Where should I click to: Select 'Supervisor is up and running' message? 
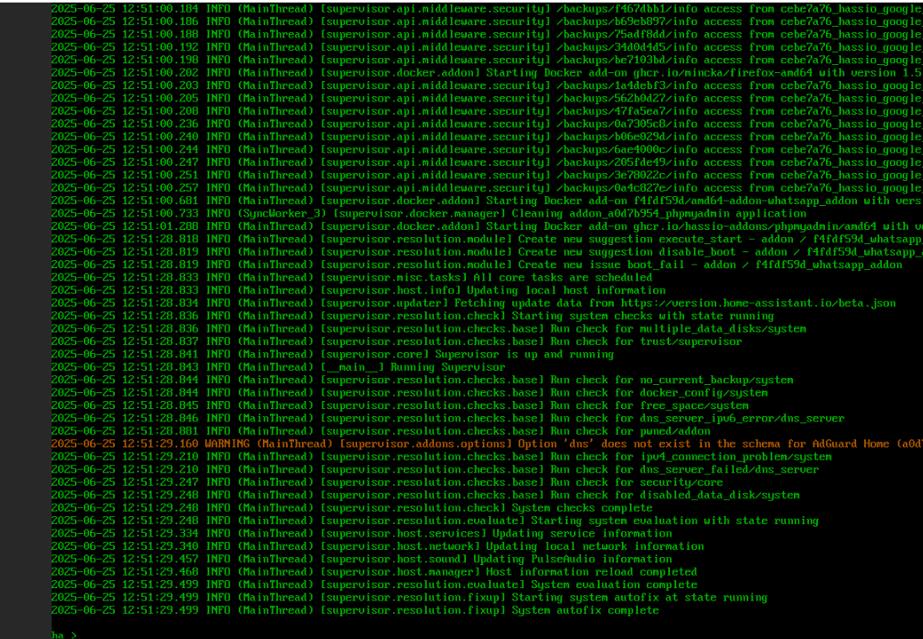click(x=332, y=355)
